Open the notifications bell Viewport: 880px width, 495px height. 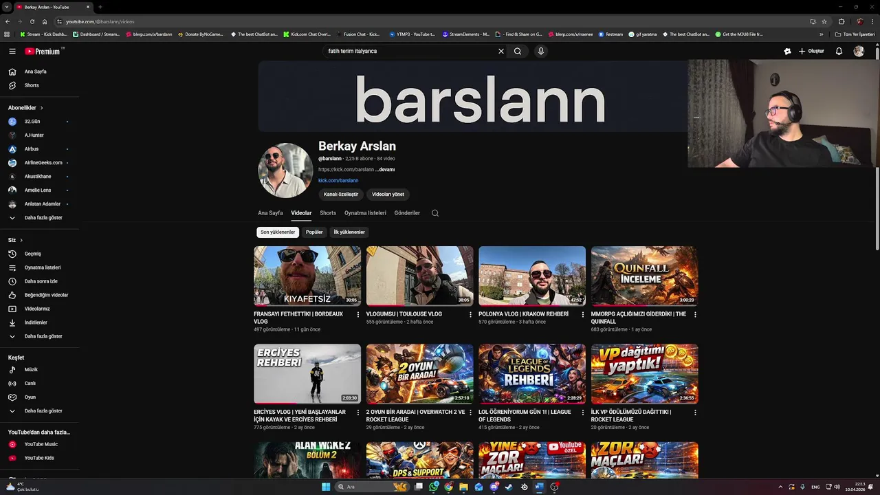(839, 51)
